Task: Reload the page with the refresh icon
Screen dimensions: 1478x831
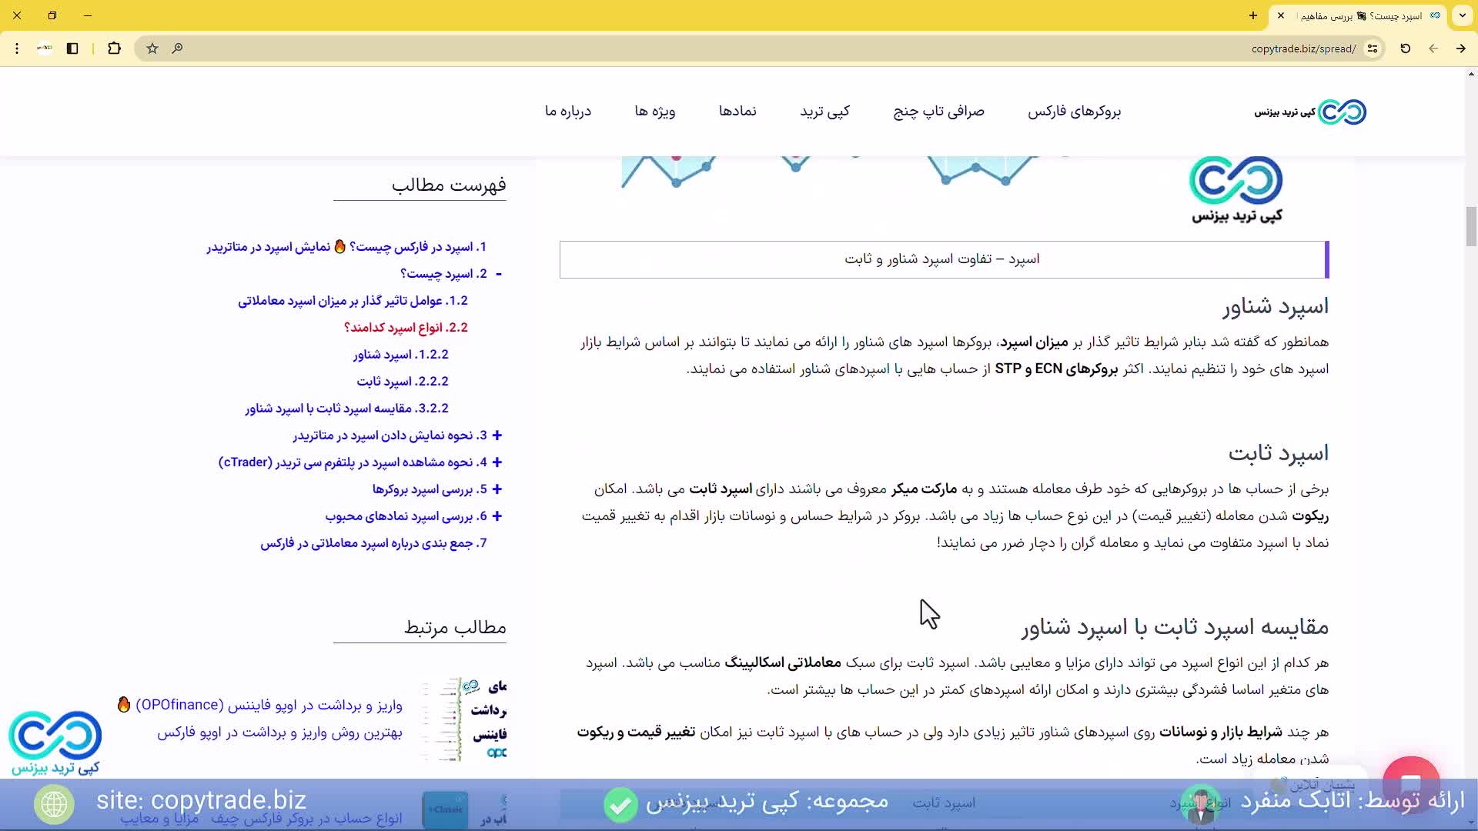Action: tap(1405, 48)
